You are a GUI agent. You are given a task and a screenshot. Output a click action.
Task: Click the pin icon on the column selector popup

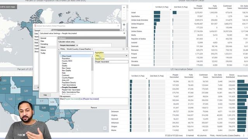(x=123, y=49)
